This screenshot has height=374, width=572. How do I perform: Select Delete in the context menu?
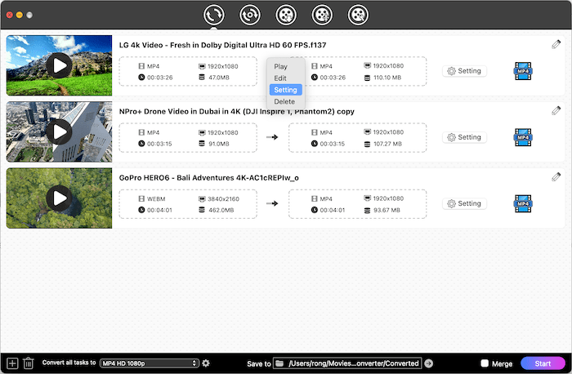[284, 101]
